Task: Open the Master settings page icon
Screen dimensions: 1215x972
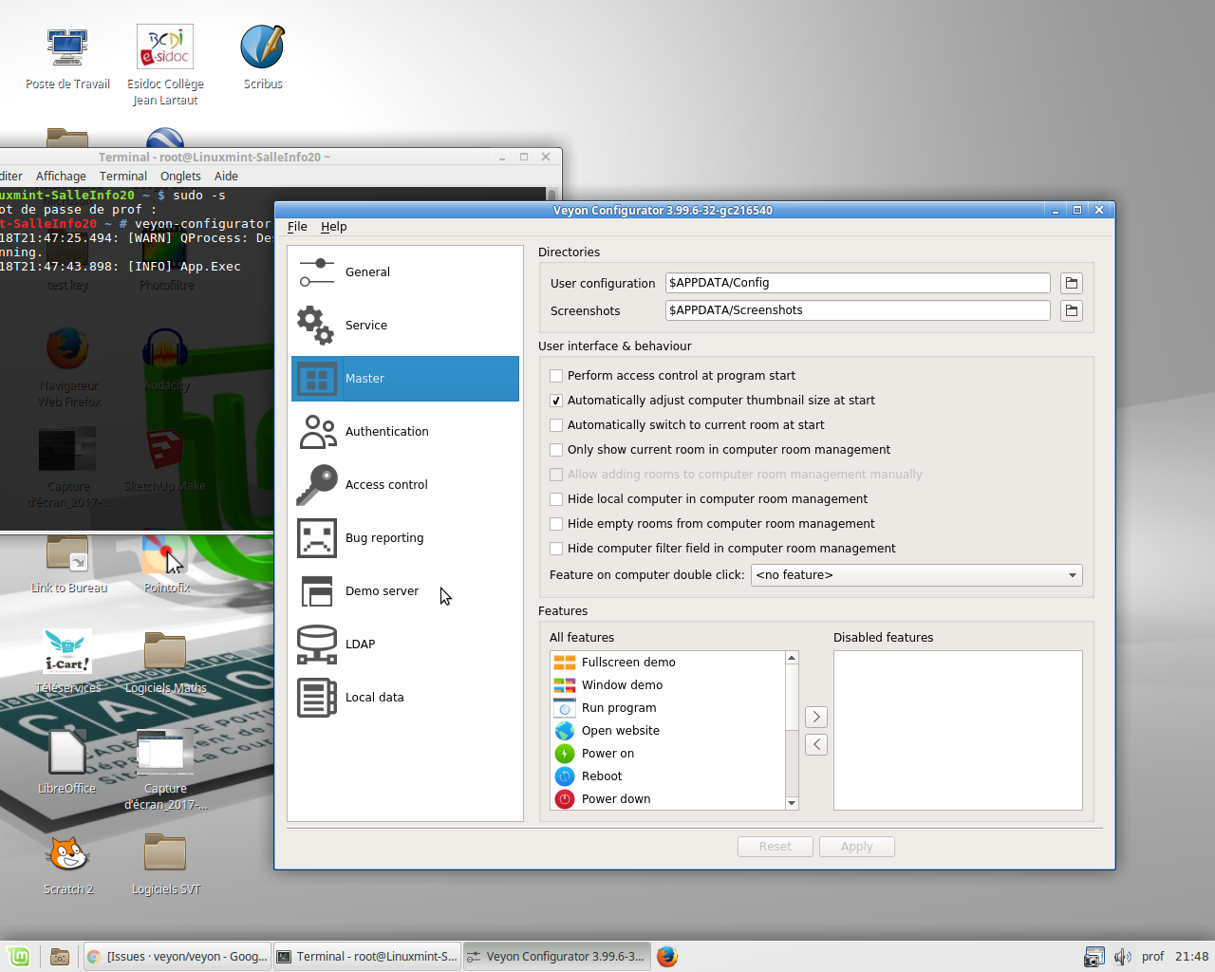Action: click(316, 378)
